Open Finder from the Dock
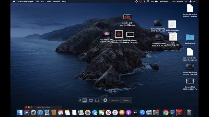The width and height of the screenshot is (209, 117). pyautogui.click(x=20, y=113)
